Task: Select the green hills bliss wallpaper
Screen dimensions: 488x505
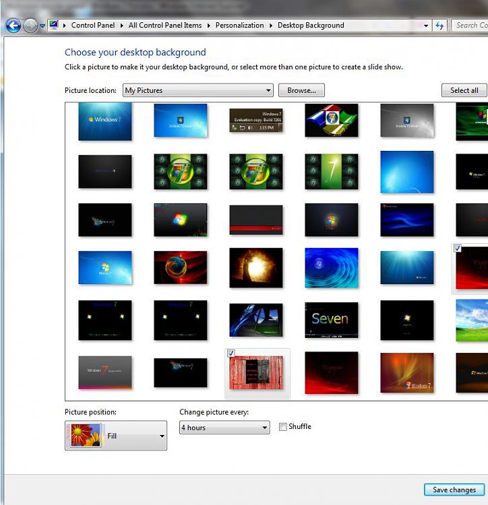Action: click(472, 320)
